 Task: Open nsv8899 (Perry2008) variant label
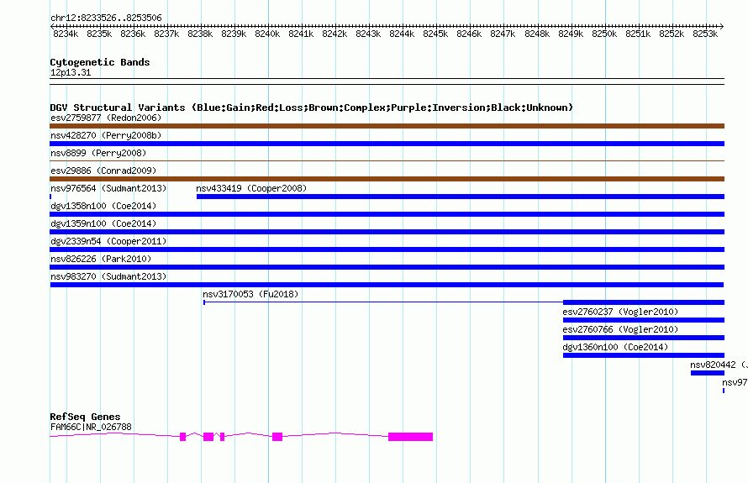click(x=98, y=153)
